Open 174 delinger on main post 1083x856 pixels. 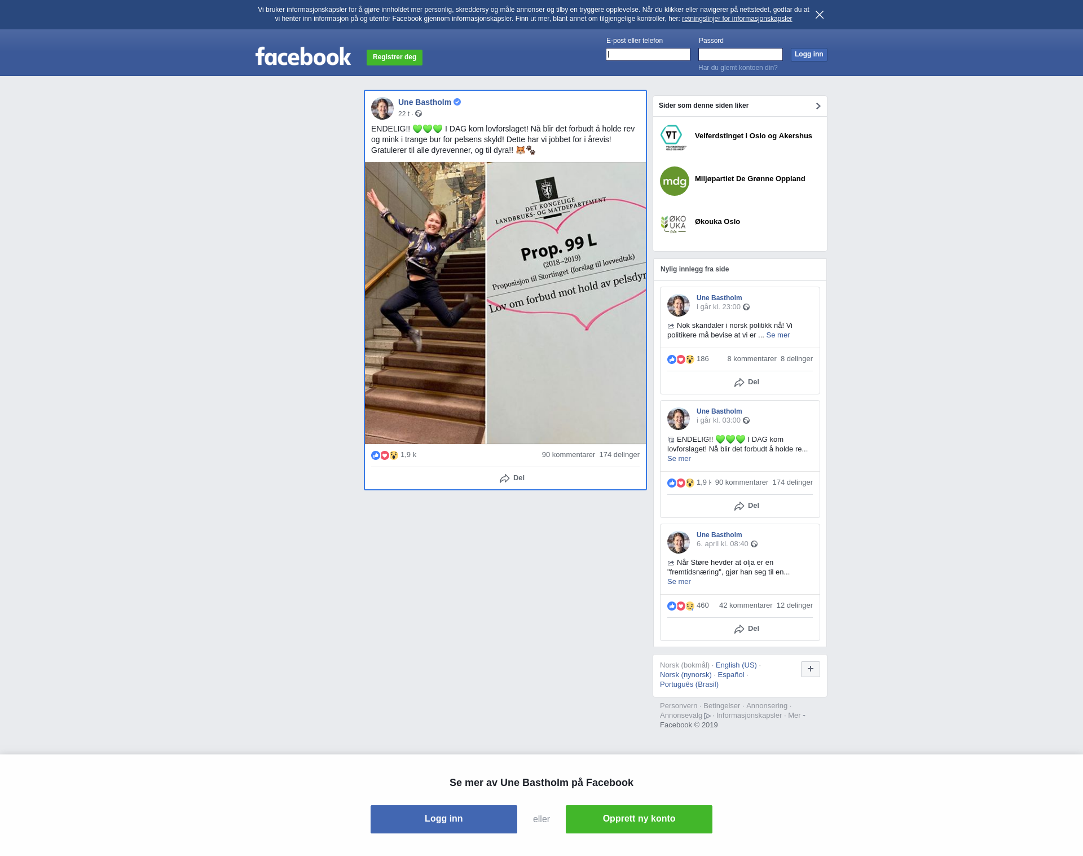[619, 455]
